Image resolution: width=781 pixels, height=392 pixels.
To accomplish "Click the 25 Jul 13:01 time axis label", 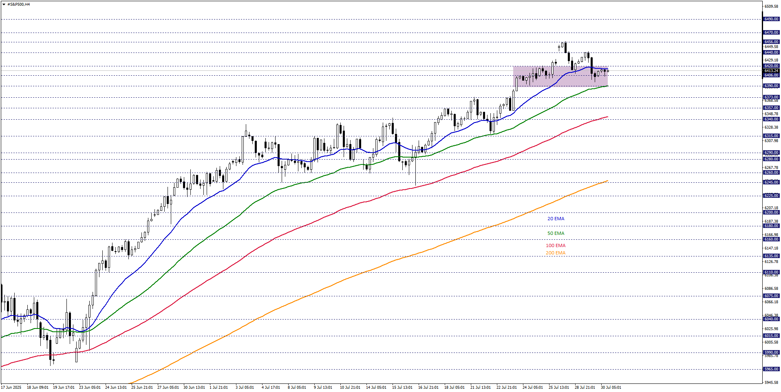I will point(559,388).
